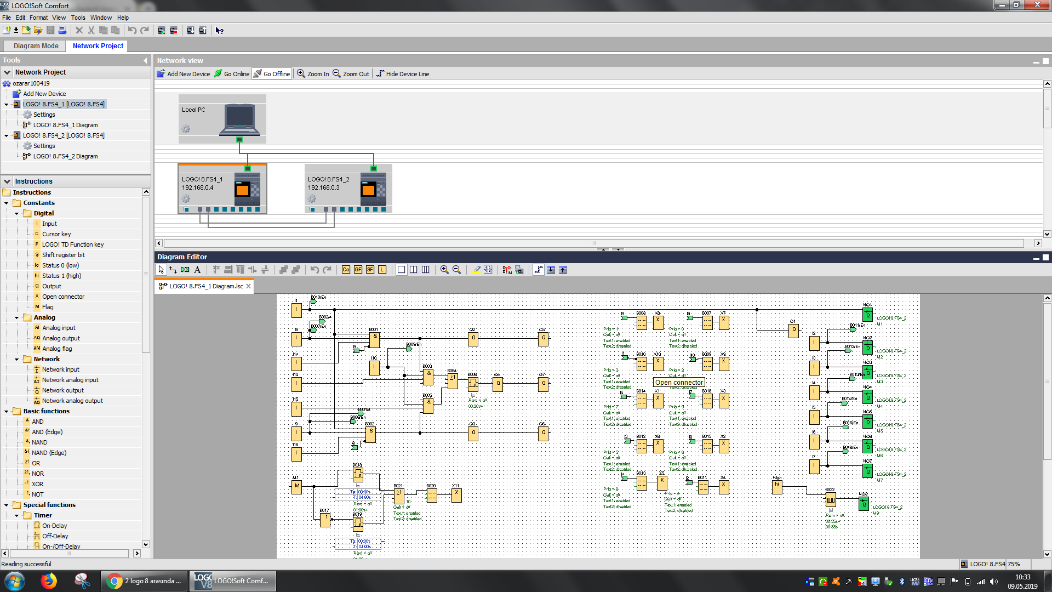Click Add New Device button in Network view

point(184,74)
